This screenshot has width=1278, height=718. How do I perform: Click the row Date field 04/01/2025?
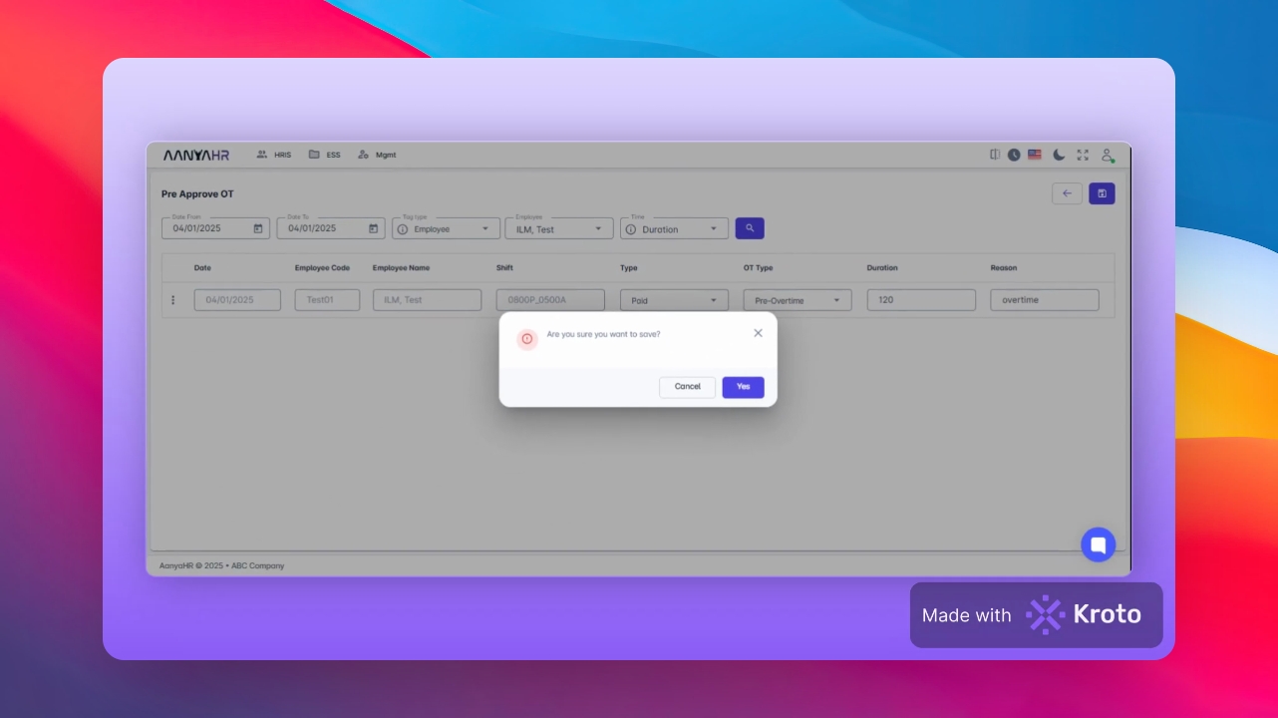tap(237, 300)
